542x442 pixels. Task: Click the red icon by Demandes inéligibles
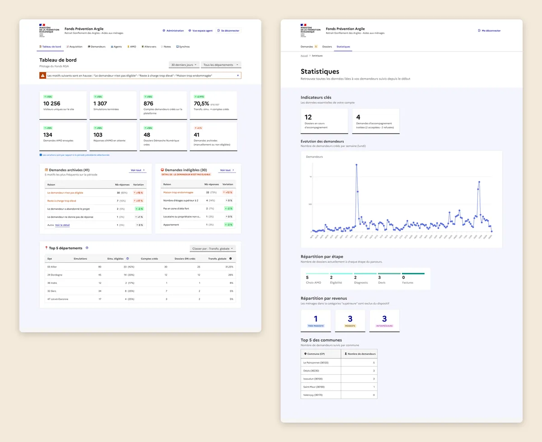[x=163, y=170]
